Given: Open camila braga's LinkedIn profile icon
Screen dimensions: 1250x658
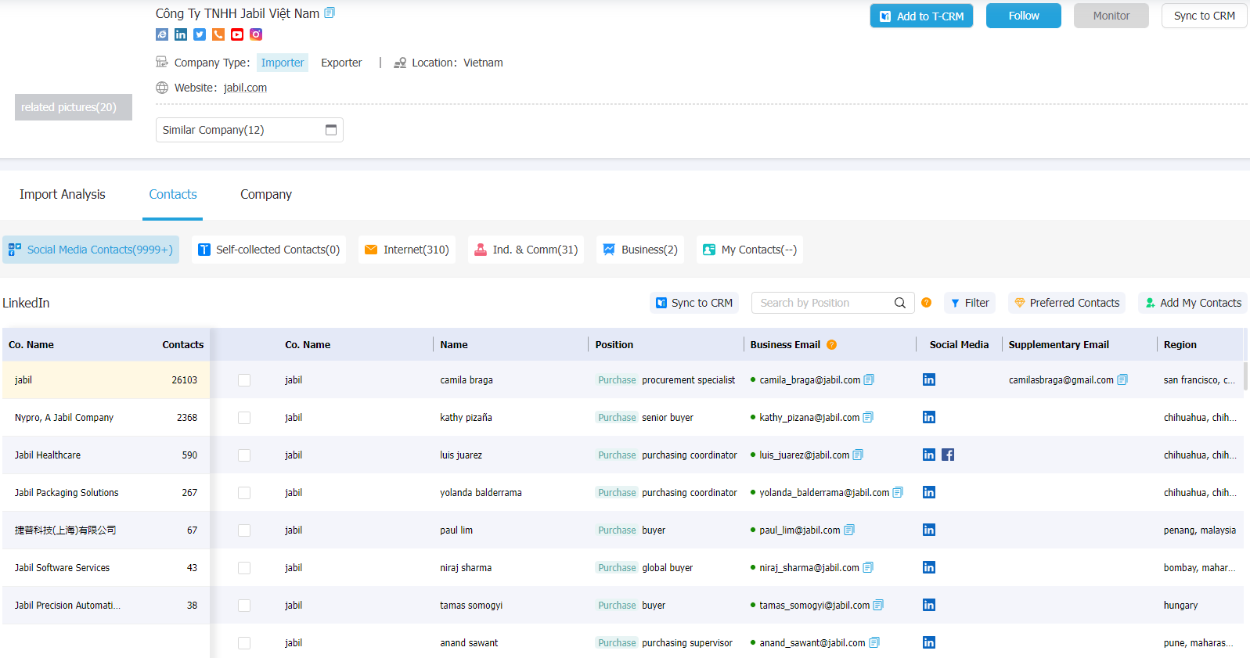Looking at the screenshot, I should pos(929,380).
